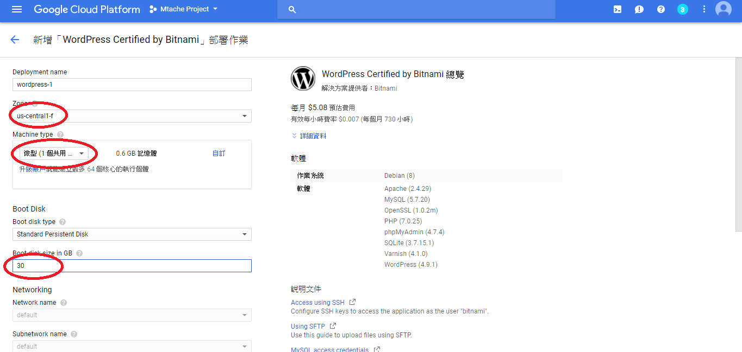Open the three-dot settings menu
This screenshot has width=742, height=352.
coord(704,9)
